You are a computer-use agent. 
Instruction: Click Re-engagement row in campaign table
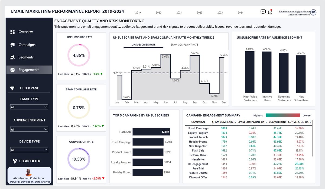click(x=248, y=164)
